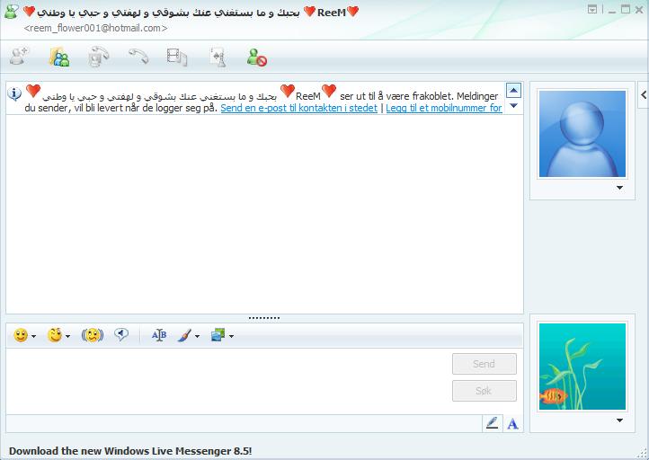Screen dimensions: 649x460
Task: Hide display pictures with side arrow
Action: 644,94
